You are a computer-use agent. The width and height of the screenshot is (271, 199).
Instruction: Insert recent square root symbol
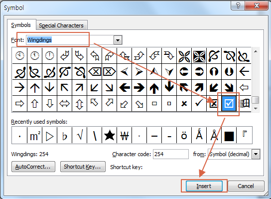79,135
